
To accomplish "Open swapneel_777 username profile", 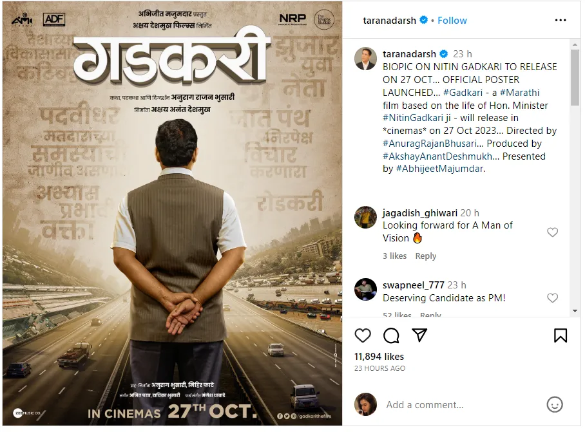I will pos(414,285).
